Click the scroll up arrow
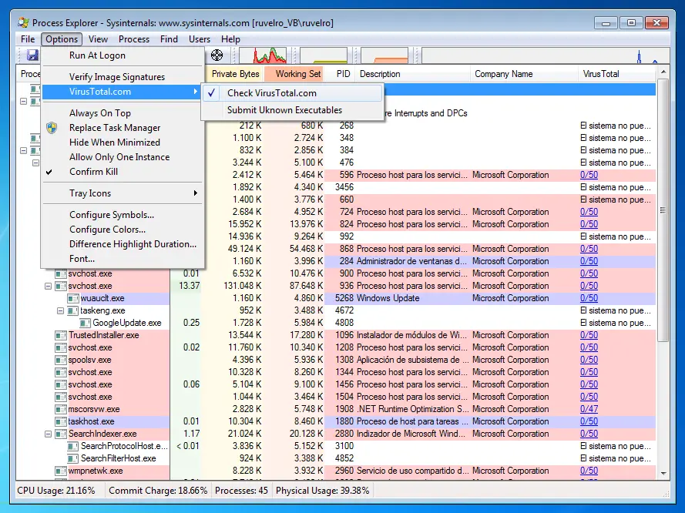685x513 pixels. coord(663,72)
